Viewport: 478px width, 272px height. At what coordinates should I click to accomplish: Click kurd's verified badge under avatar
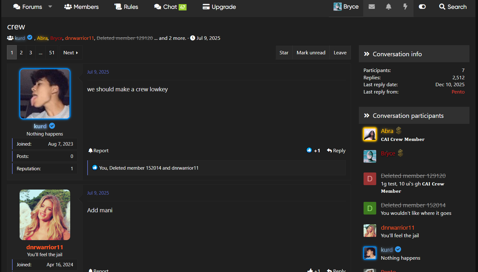pos(52,126)
